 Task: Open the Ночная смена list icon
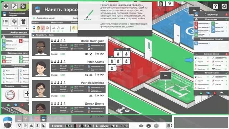point(196,73)
